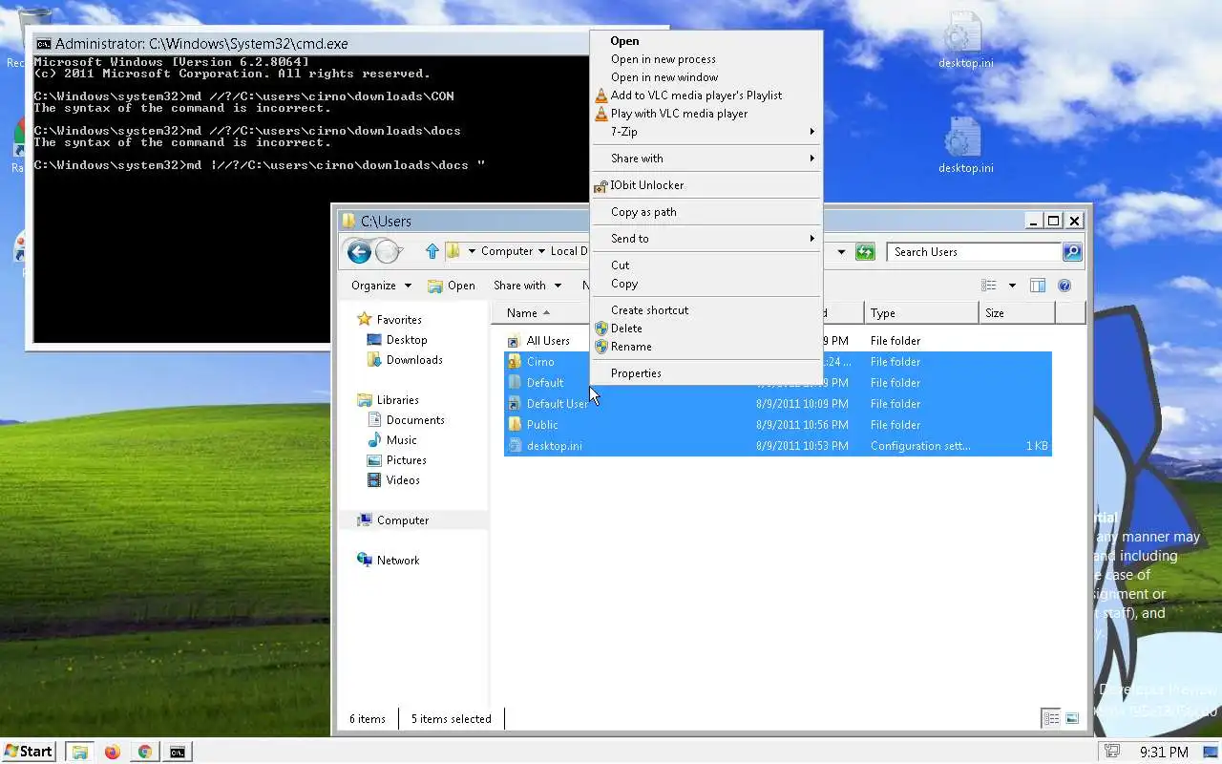
Task: Click the network tray icon
Action: (1111, 752)
